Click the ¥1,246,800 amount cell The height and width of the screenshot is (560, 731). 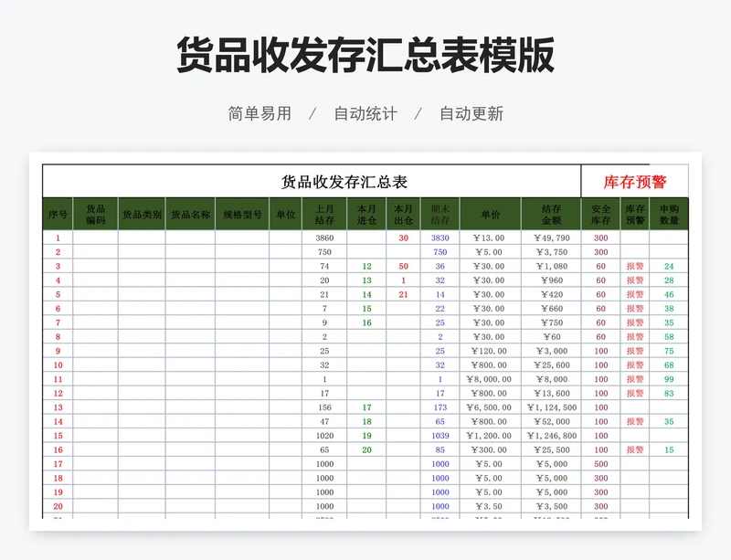click(x=551, y=436)
